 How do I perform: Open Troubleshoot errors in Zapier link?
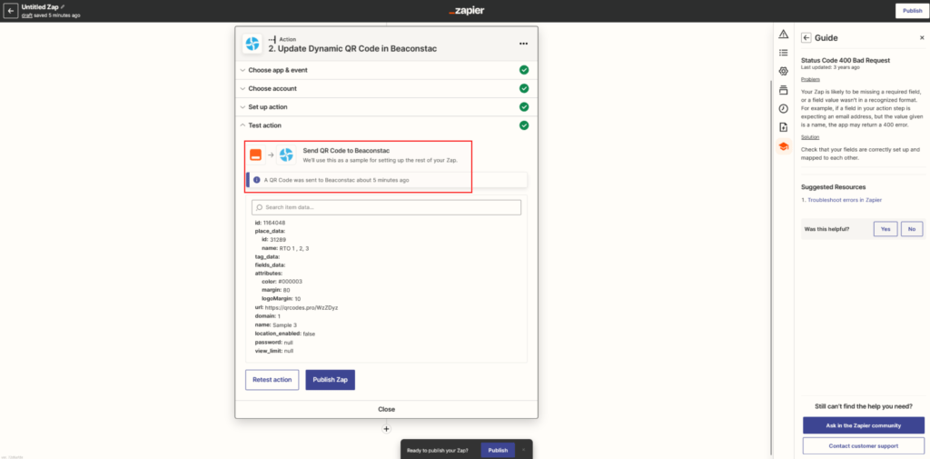845,200
